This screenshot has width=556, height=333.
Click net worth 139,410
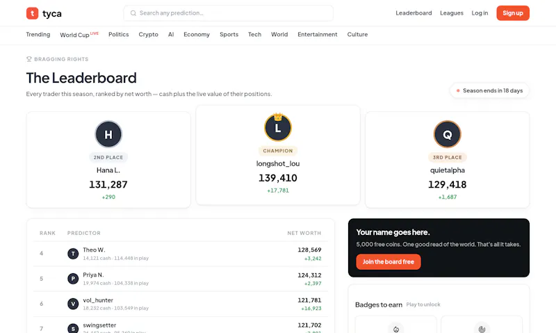point(278,178)
